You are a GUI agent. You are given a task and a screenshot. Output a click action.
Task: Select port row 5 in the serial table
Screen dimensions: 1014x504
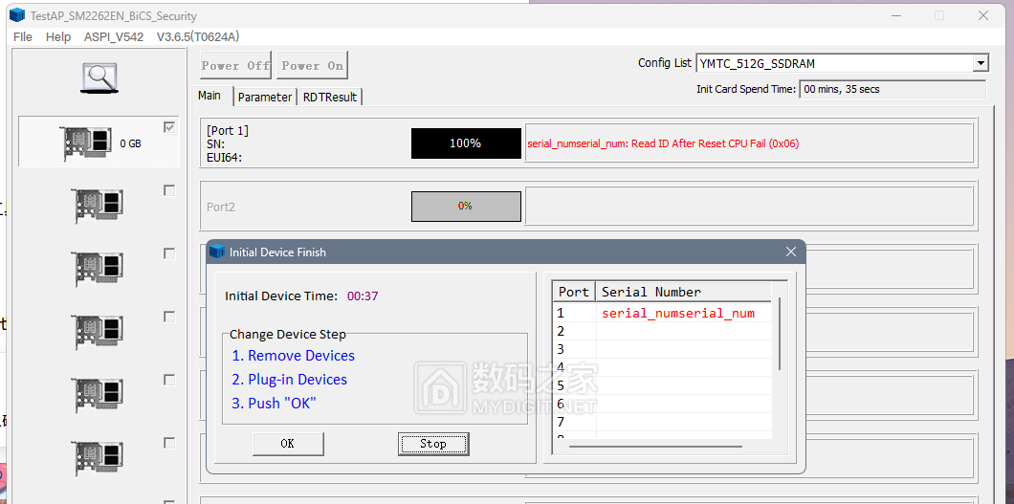coord(662,385)
